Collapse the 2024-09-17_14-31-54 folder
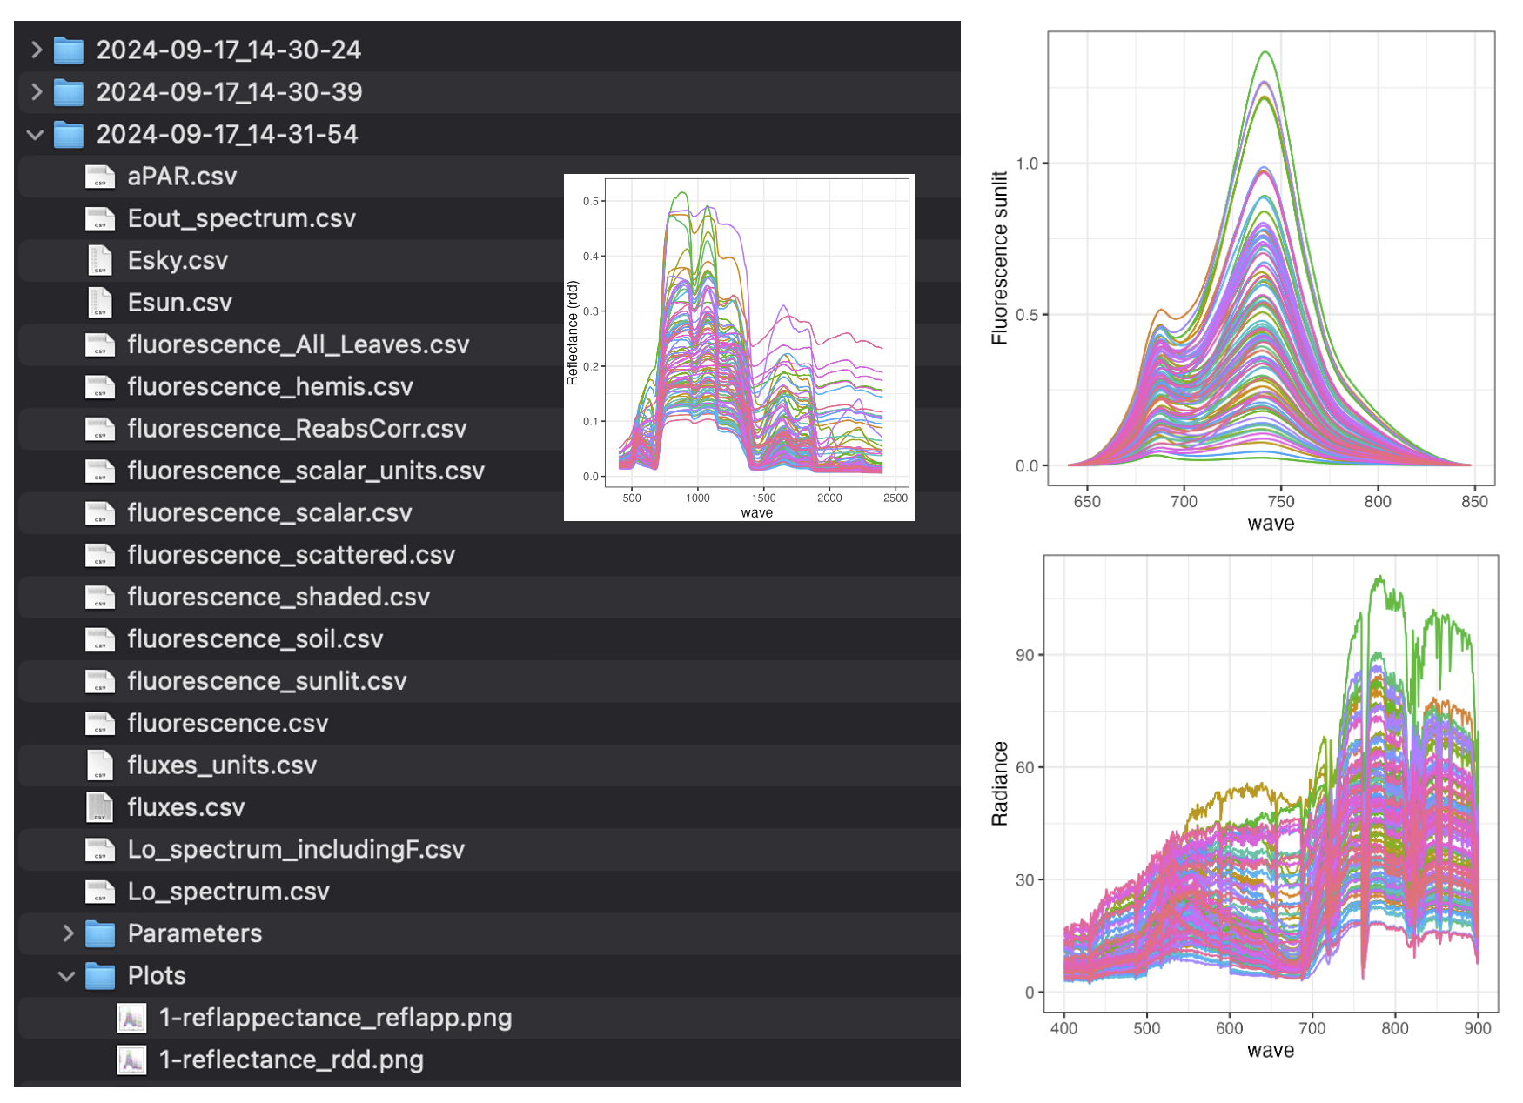Screen dimensions: 1523x1103 [x=36, y=135]
